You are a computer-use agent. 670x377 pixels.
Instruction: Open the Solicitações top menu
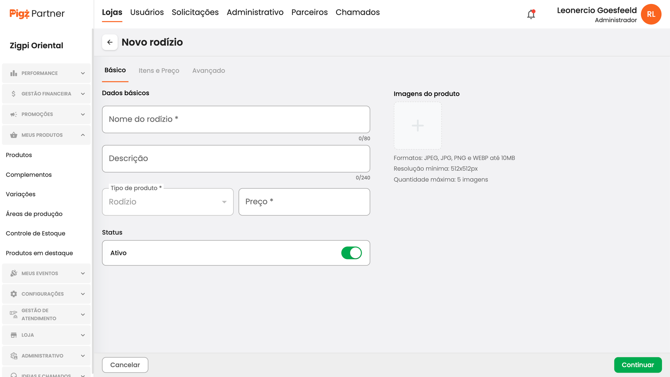[195, 12]
